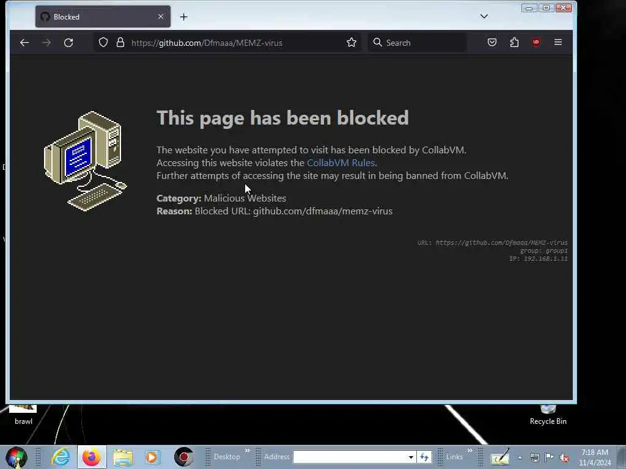Expand the Desktop toolbar chevron
The width and height of the screenshot is (626, 469).
247,451
